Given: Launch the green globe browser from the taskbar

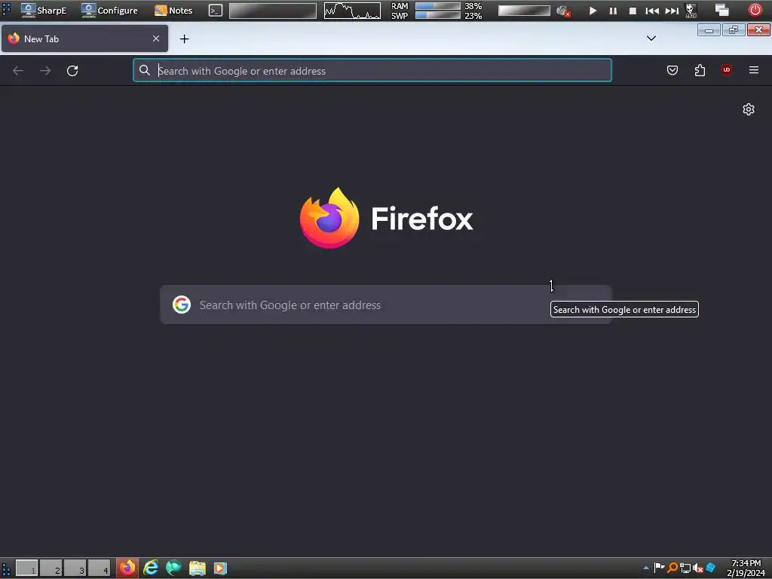Looking at the screenshot, I should (x=174, y=568).
